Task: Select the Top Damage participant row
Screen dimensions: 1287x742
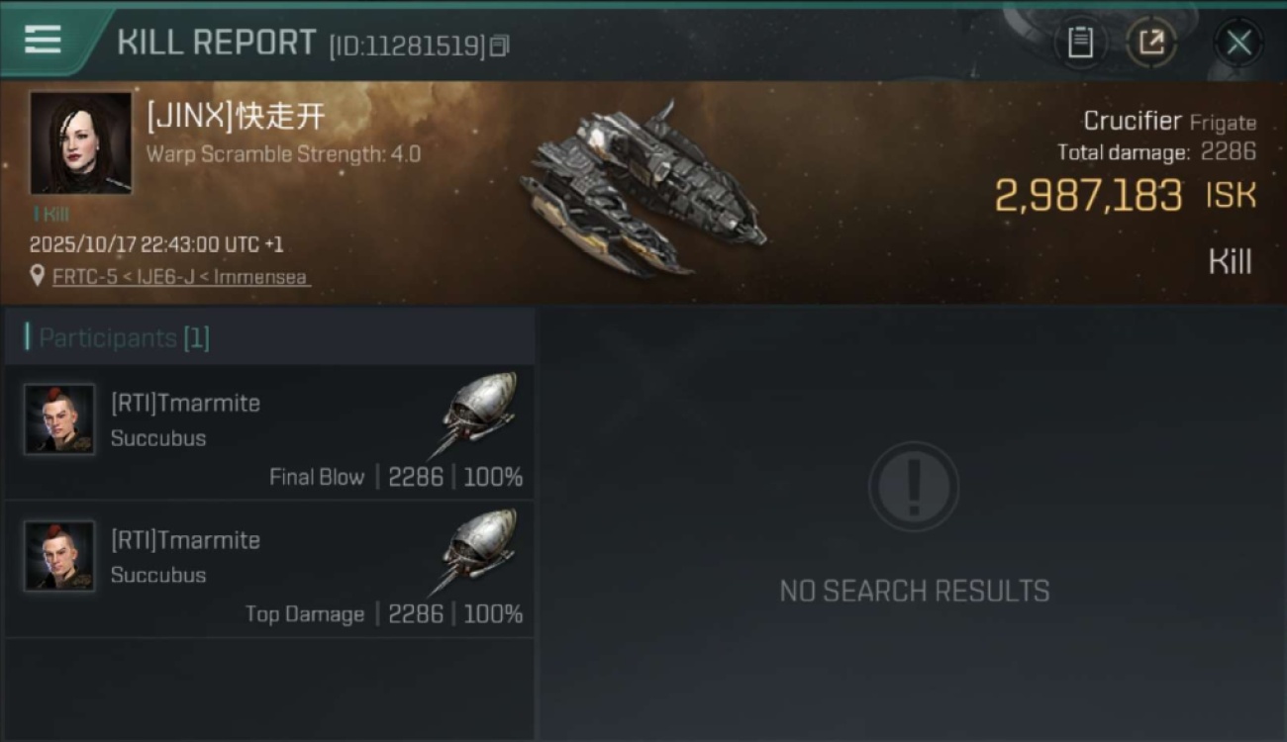Action: 269,569
